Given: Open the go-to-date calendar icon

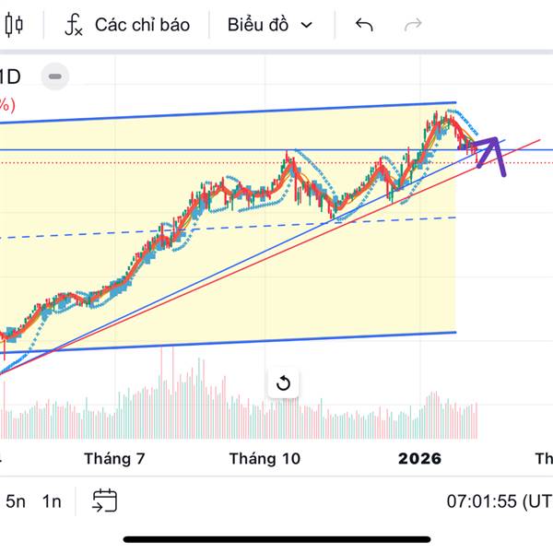Looking at the screenshot, I should 104,500.
